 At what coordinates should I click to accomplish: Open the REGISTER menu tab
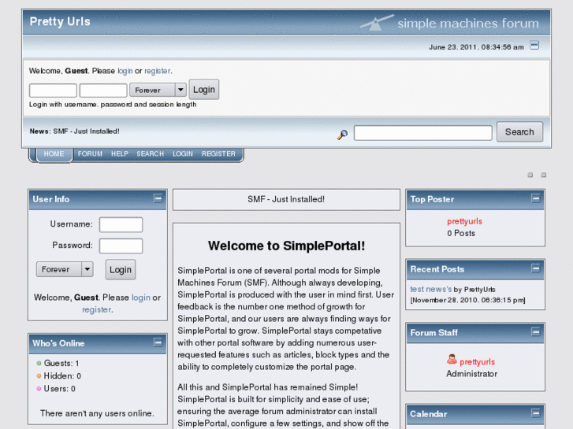point(218,154)
